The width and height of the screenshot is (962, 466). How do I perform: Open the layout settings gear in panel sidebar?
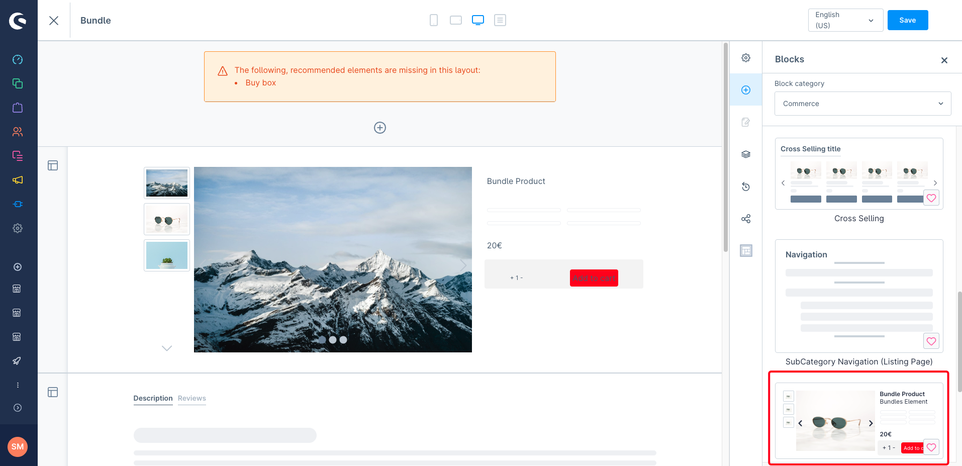pos(746,58)
